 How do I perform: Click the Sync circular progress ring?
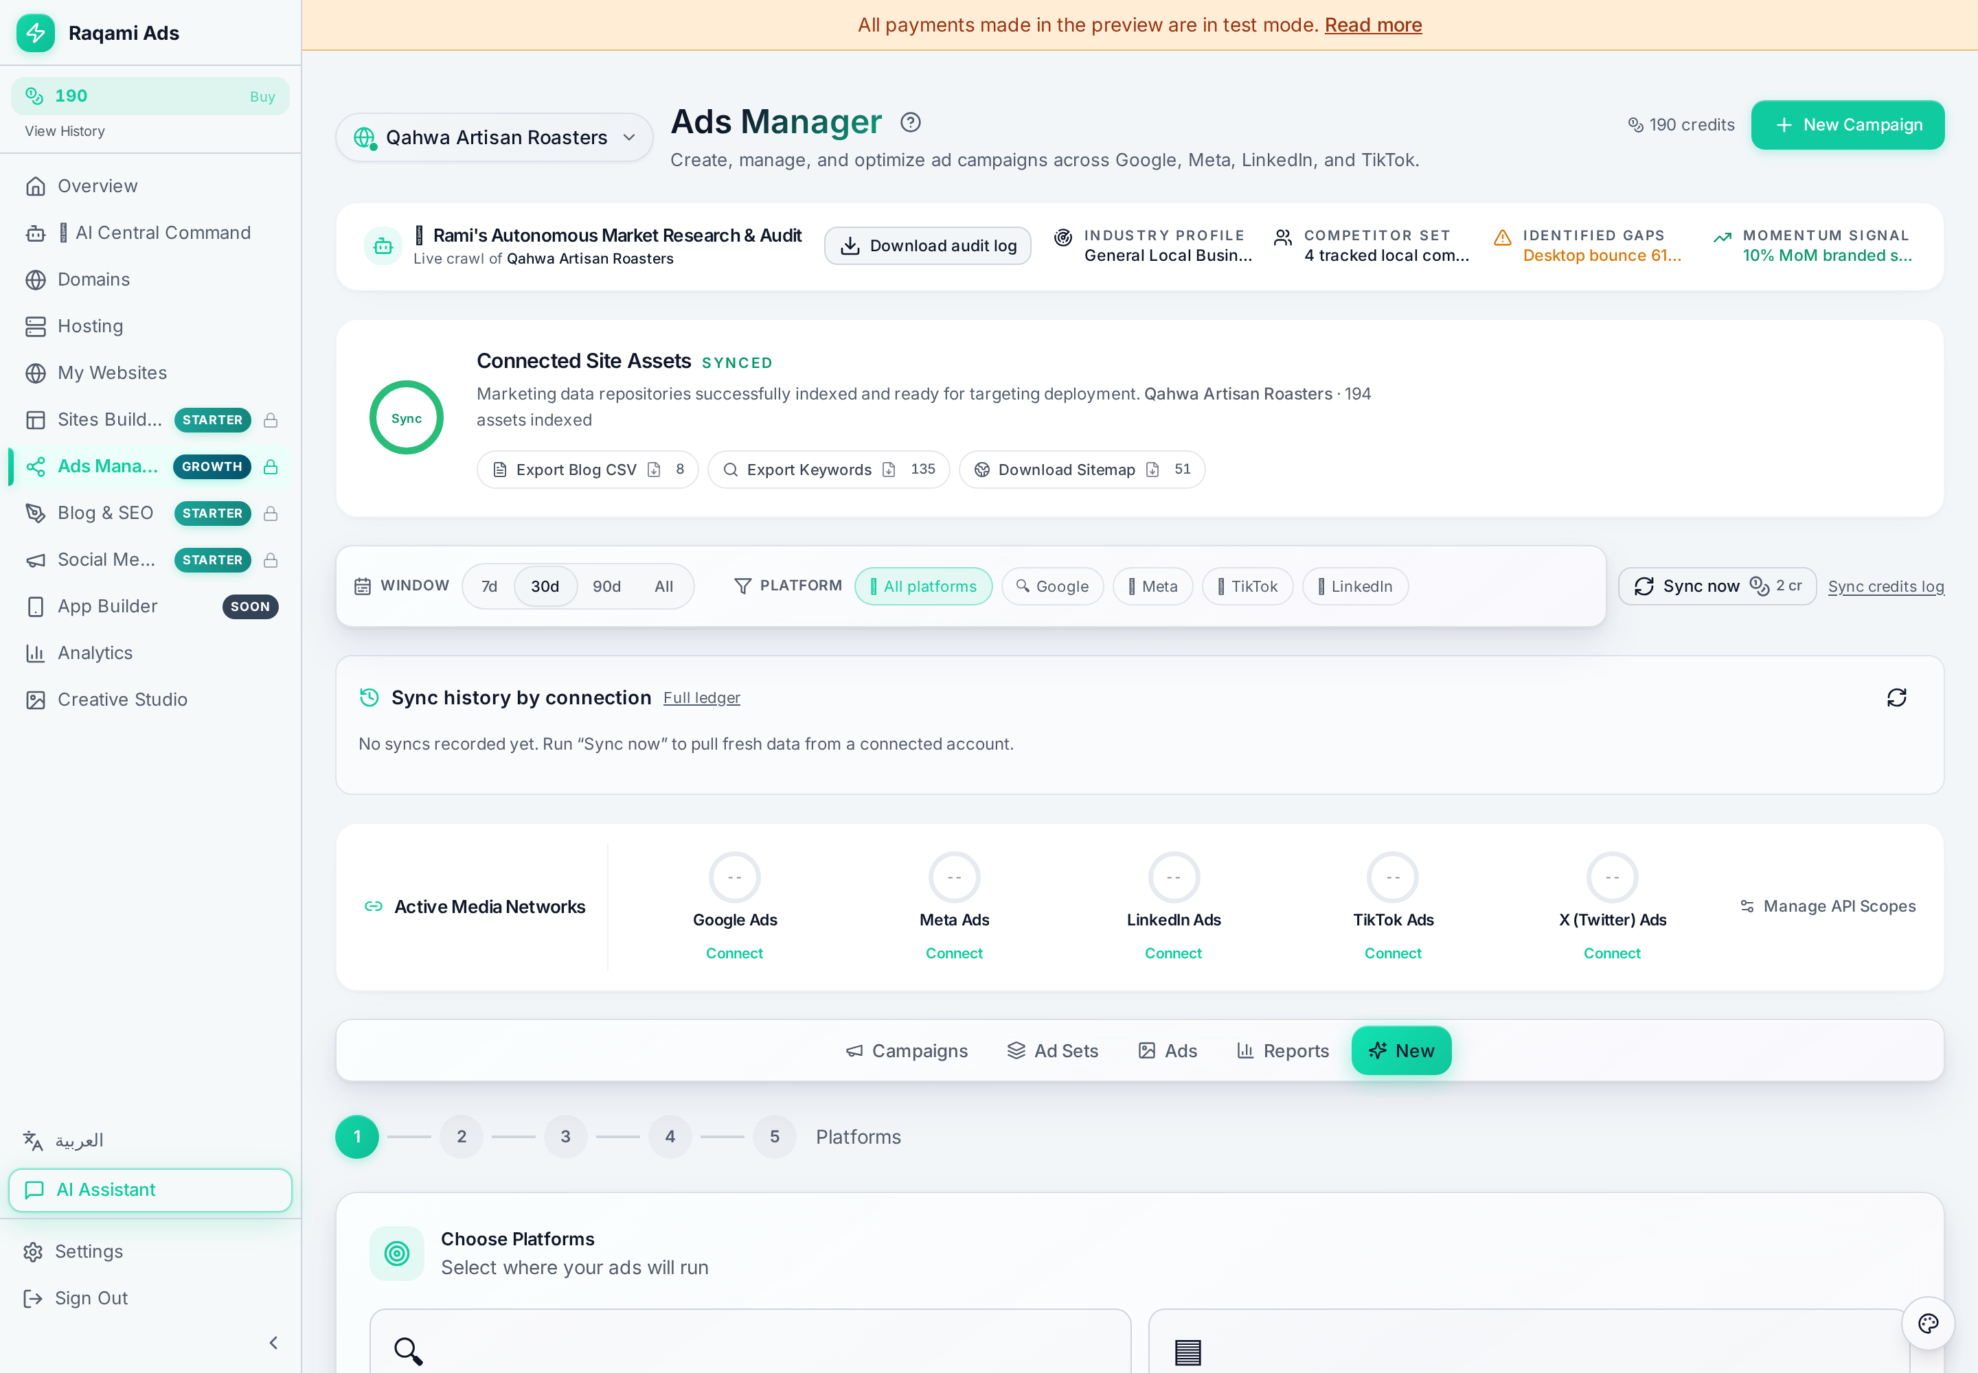pyautogui.click(x=407, y=418)
